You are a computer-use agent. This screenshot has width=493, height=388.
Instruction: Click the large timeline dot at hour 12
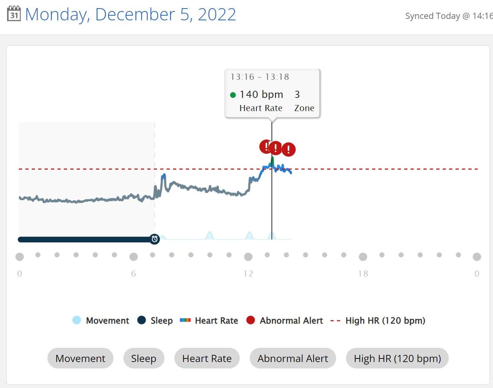248,257
